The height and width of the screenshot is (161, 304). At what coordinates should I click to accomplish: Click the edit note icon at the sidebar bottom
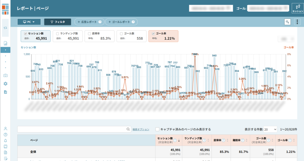[5, 159]
